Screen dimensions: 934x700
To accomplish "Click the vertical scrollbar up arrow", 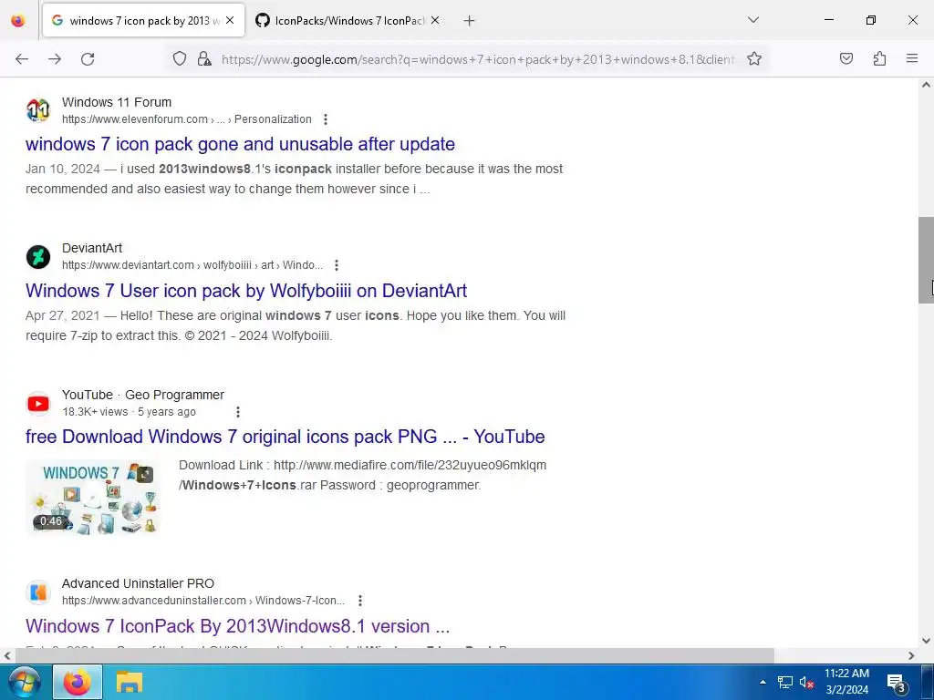I will point(926,85).
